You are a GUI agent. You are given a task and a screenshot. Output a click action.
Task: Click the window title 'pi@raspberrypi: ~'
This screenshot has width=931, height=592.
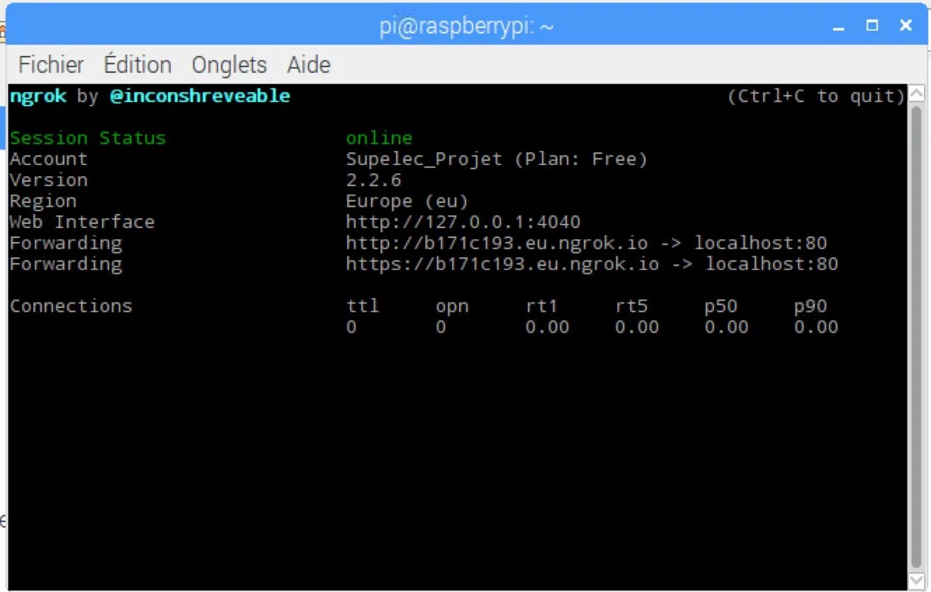click(466, 27)
